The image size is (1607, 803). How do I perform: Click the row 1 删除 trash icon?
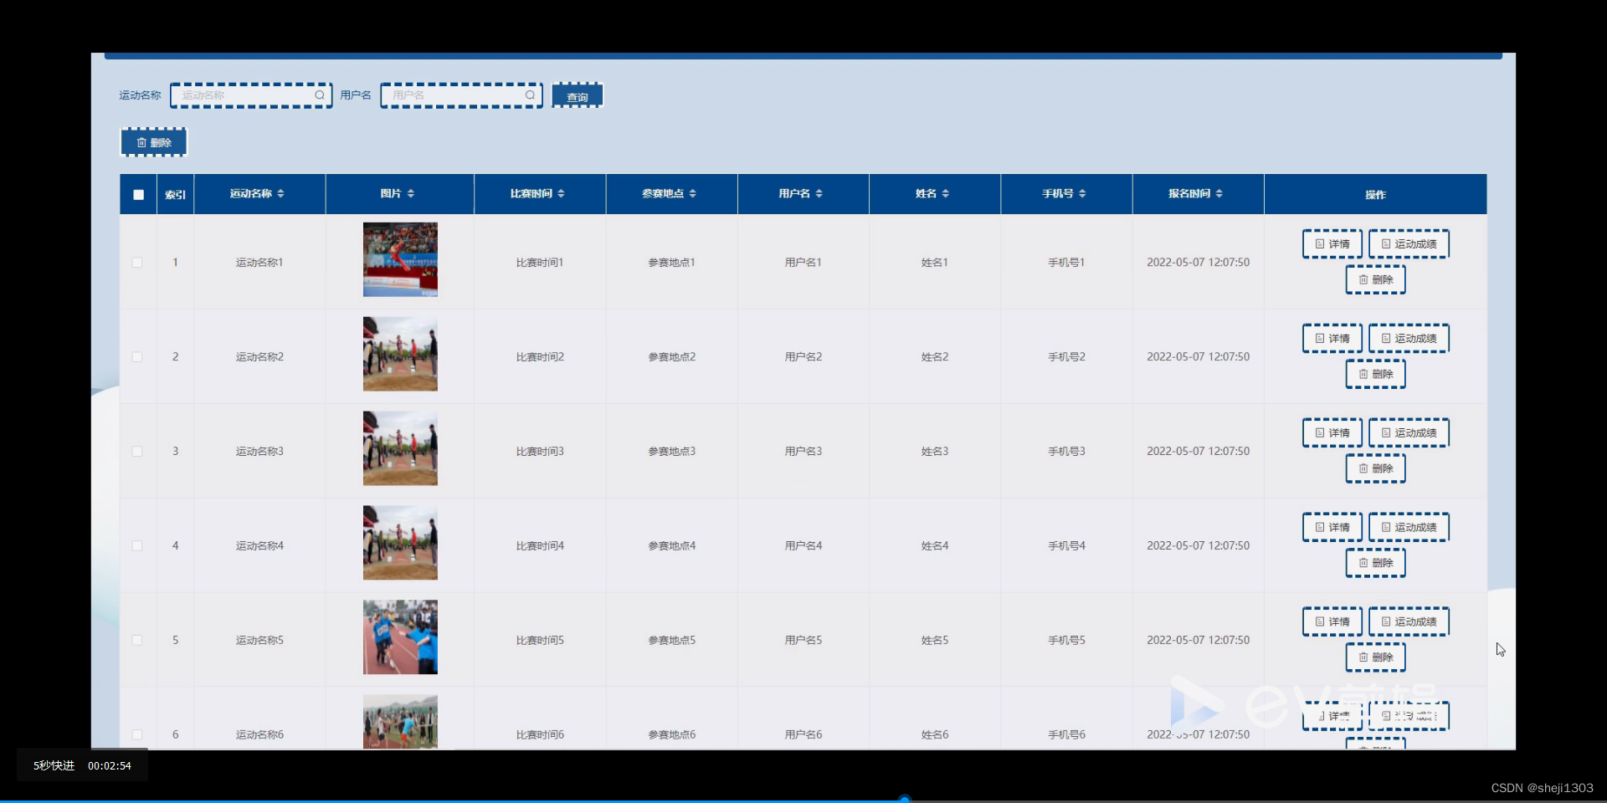pyautogui.click(x=1363, y=279)
